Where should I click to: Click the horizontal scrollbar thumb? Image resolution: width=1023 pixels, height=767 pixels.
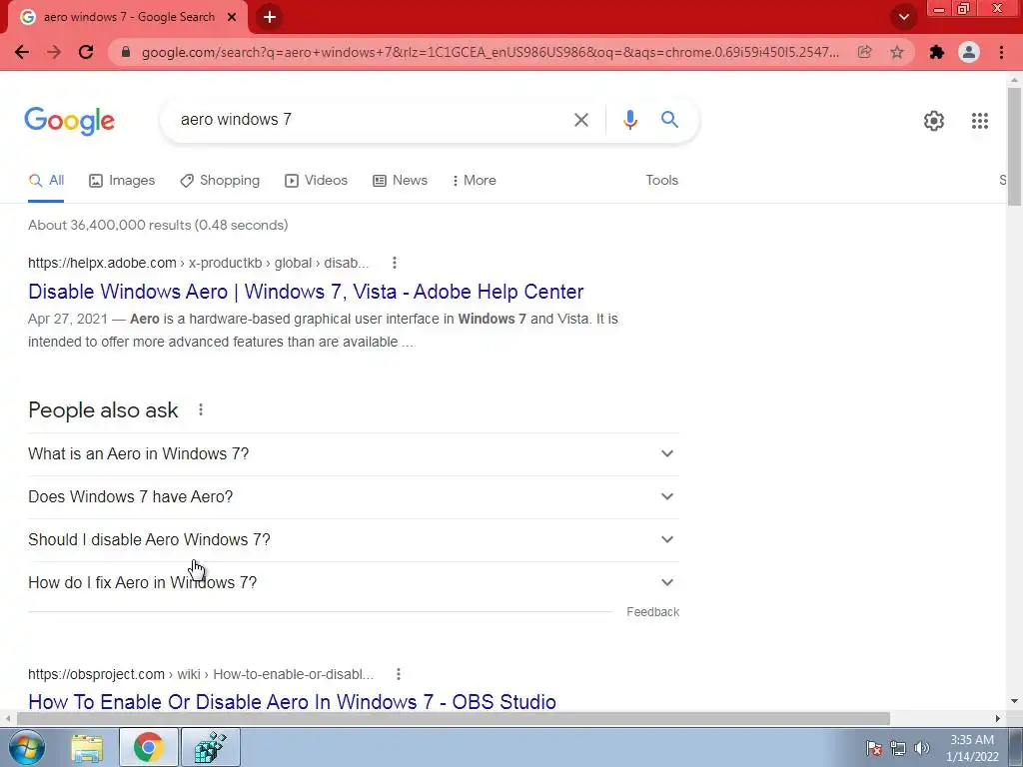pyautogui.click(x=453, y=719)
